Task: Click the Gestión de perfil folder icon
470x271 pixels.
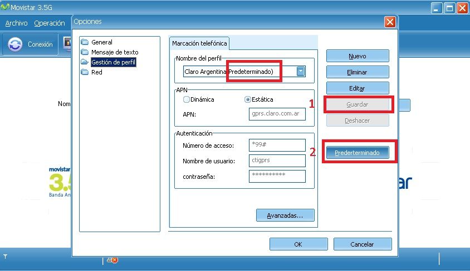Action: [x=85, y=62]
